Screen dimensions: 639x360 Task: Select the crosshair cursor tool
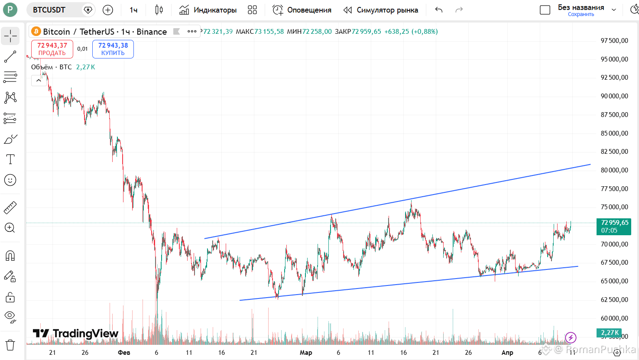pos(10,36)
